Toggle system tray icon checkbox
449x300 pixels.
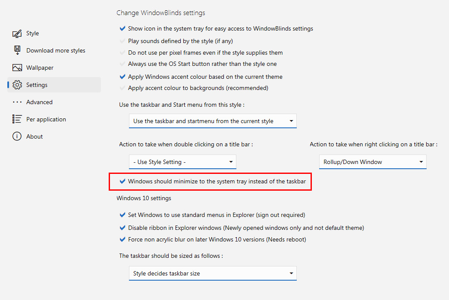[x=122, y=29]
